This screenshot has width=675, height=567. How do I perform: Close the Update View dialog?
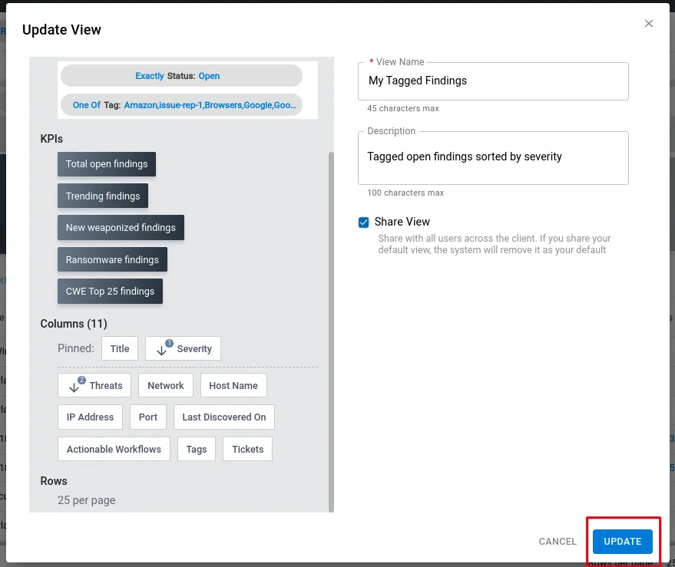tap(648, 24)
